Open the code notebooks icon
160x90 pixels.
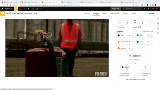[24, 9]
